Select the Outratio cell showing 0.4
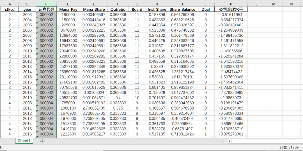Viewport: 303px width, 151px height. 118,97
